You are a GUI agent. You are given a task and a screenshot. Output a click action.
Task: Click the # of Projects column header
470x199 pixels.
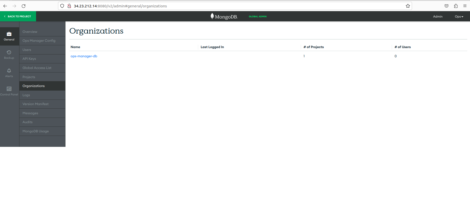pyautogui.click(x=314, y=47)
